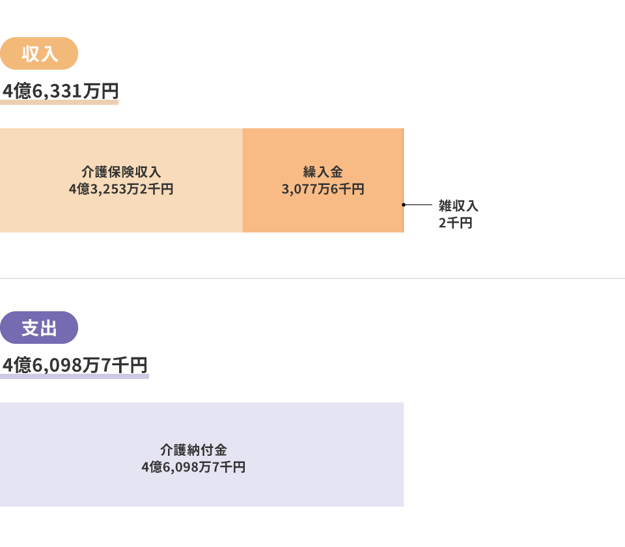Select the 4億6,331万円 income total heading
625x547 pixels.
click(x=60, y=91)
